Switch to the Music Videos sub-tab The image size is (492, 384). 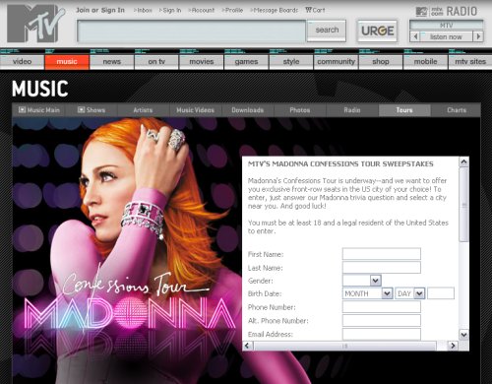[196, 110]
